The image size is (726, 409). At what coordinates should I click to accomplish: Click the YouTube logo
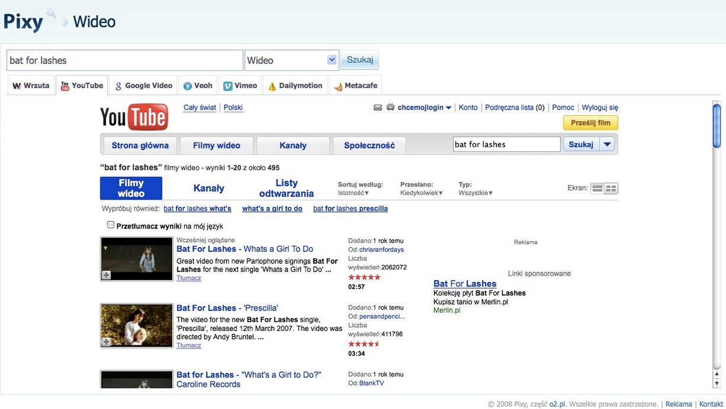click(x=134, y=117)
